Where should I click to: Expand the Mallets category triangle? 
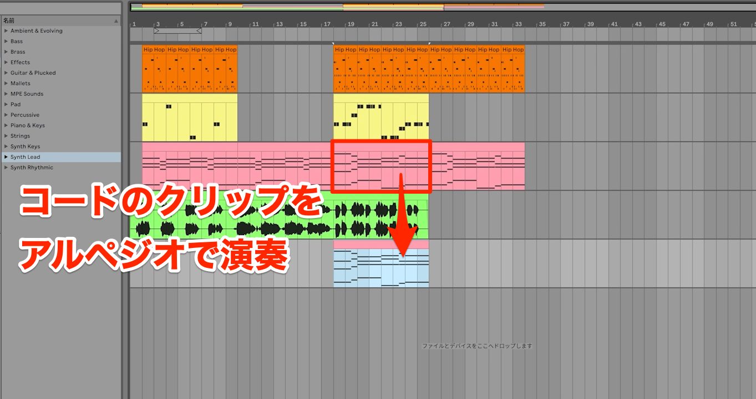[x=6, y=84]
